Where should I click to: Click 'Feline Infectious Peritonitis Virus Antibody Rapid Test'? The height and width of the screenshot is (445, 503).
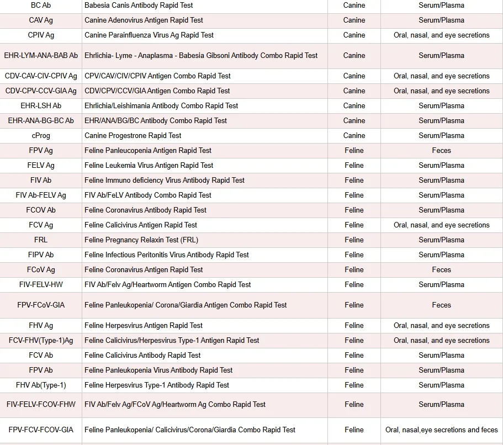(x=166, y=255)
